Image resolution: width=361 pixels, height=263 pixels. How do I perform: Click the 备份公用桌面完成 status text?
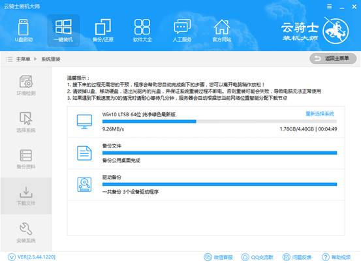click(121, 161)
